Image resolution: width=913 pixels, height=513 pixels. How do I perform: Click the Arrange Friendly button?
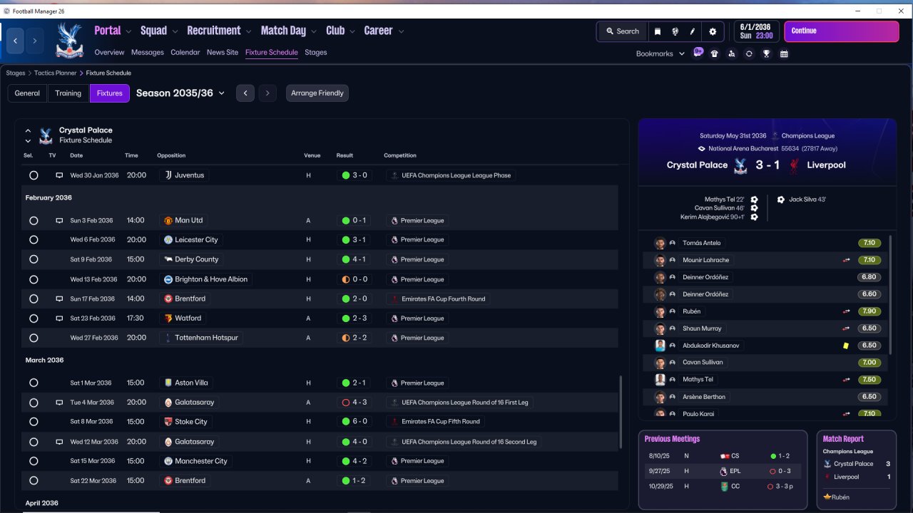click(x=317, y=93)
